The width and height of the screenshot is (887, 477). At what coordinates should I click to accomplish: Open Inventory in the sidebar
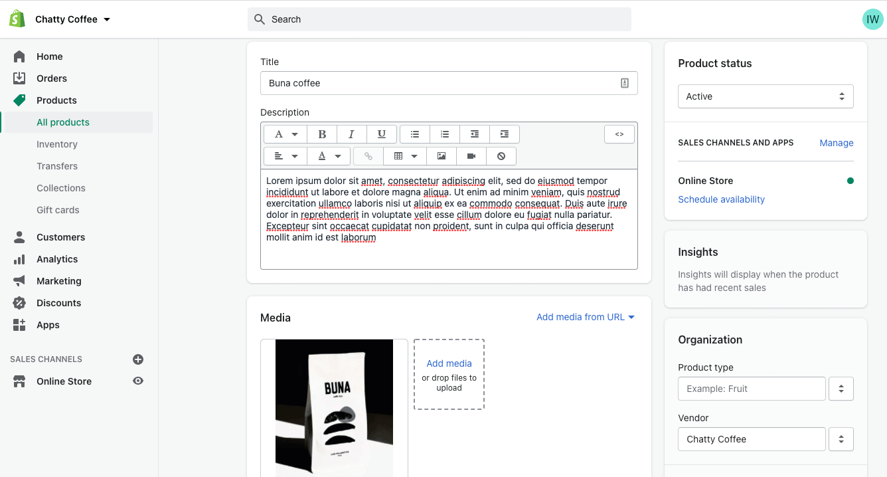click(57, 144)
